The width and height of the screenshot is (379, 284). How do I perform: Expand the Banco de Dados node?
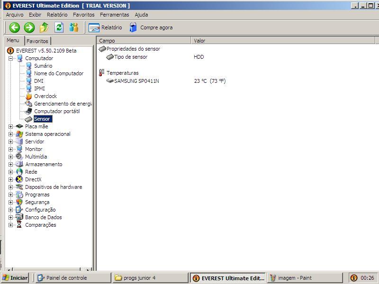[10, 217]
